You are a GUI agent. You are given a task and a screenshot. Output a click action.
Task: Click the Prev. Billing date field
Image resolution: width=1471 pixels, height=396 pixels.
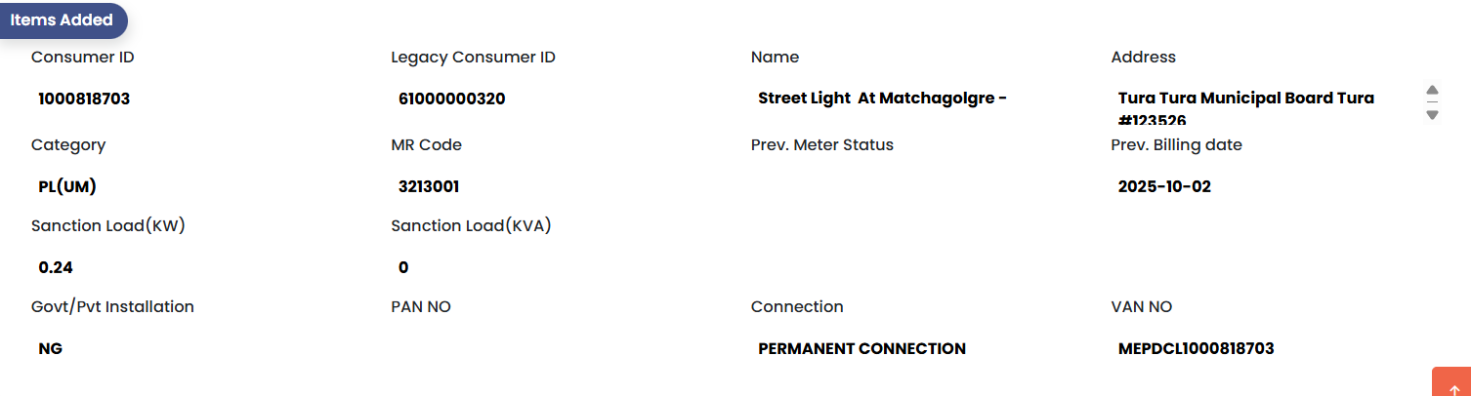coord(1275,186)
